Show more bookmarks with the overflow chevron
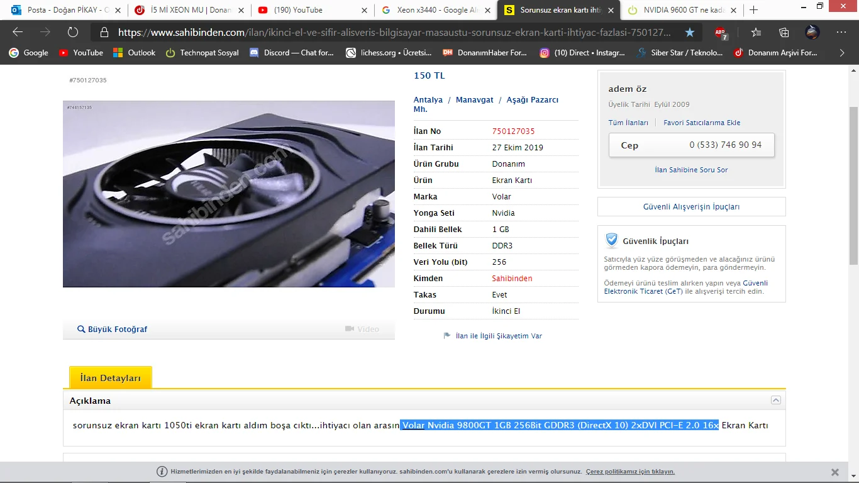 click(x=842, y=53)
